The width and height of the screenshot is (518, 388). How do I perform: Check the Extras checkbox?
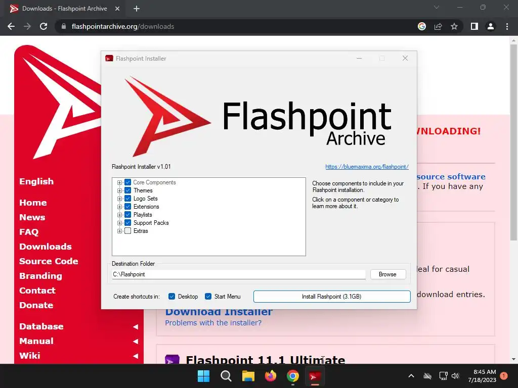[x=128, y=231]
